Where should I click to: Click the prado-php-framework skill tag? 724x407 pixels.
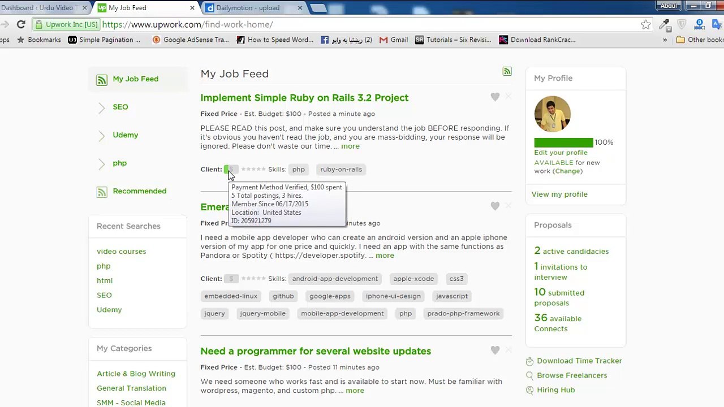pyautogui.click(x=463, y=313)
